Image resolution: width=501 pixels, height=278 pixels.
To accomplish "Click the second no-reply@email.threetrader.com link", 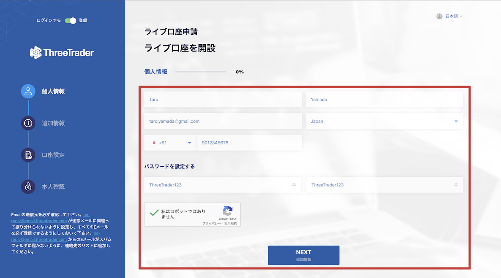I will tap(39, 239).
